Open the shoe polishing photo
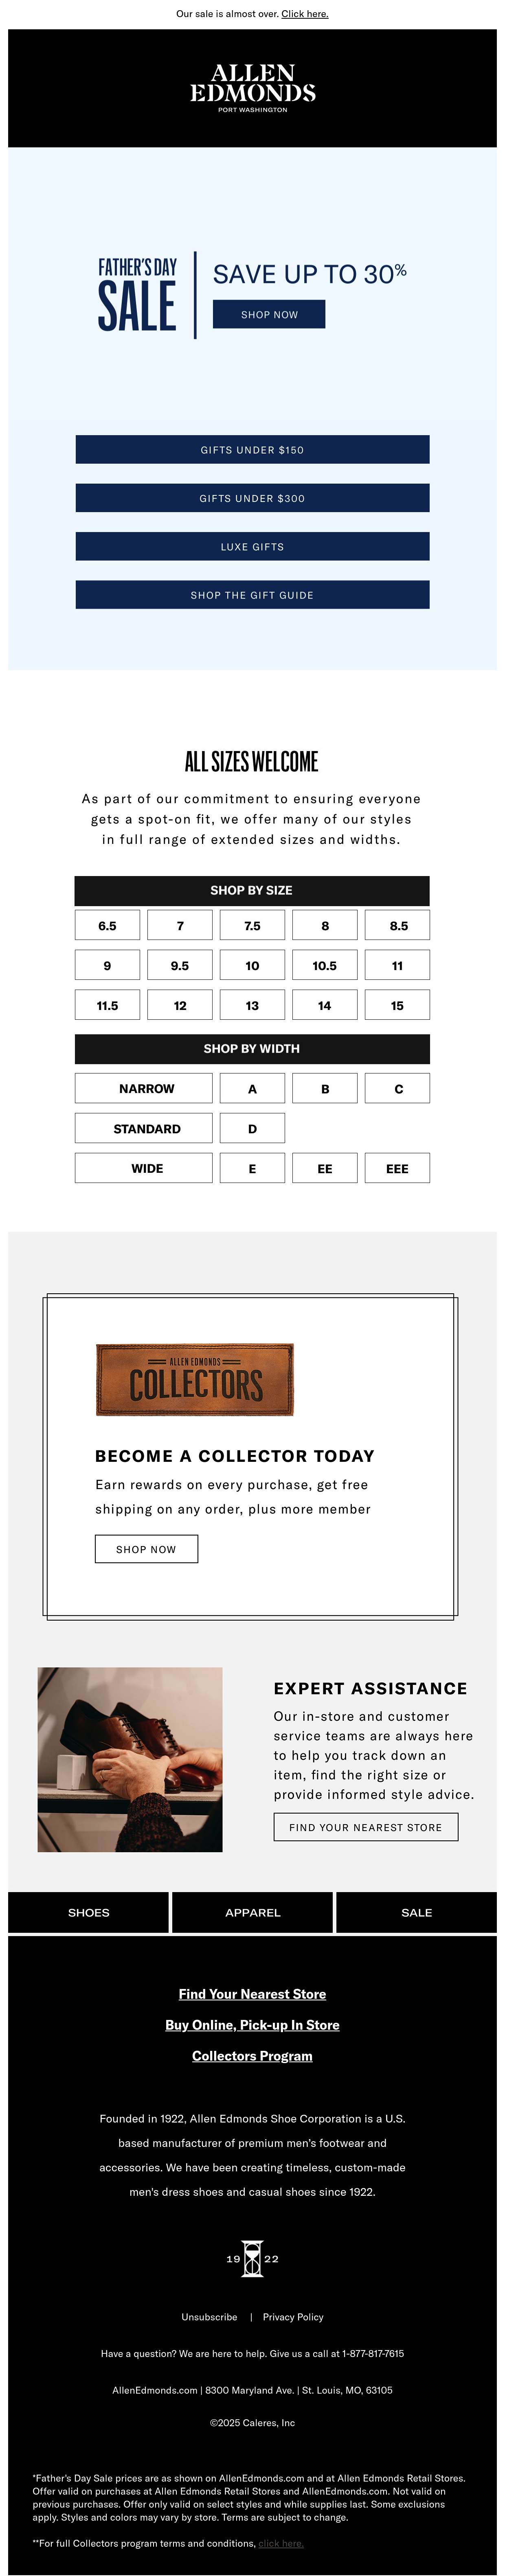The width and height of the screenshot is (505, 2576). [130, 1759]
